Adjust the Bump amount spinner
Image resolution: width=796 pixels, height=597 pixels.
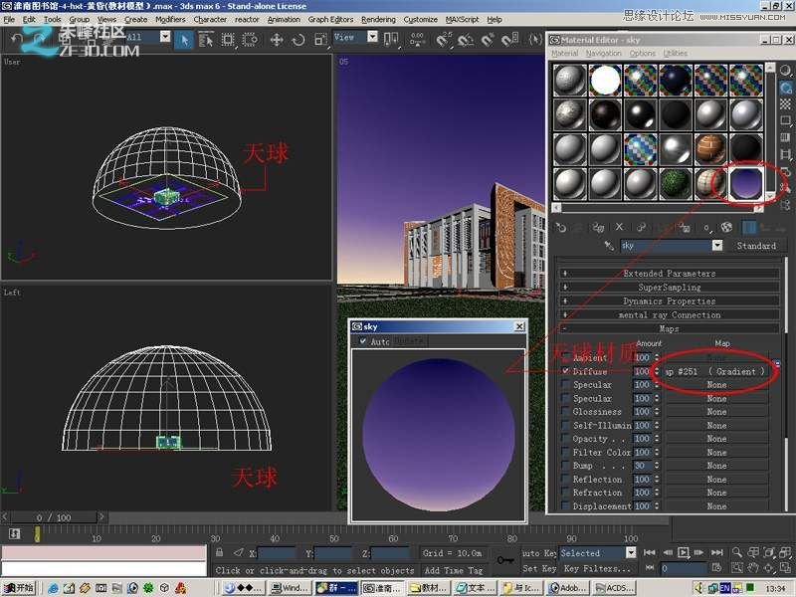click(658, 465)
